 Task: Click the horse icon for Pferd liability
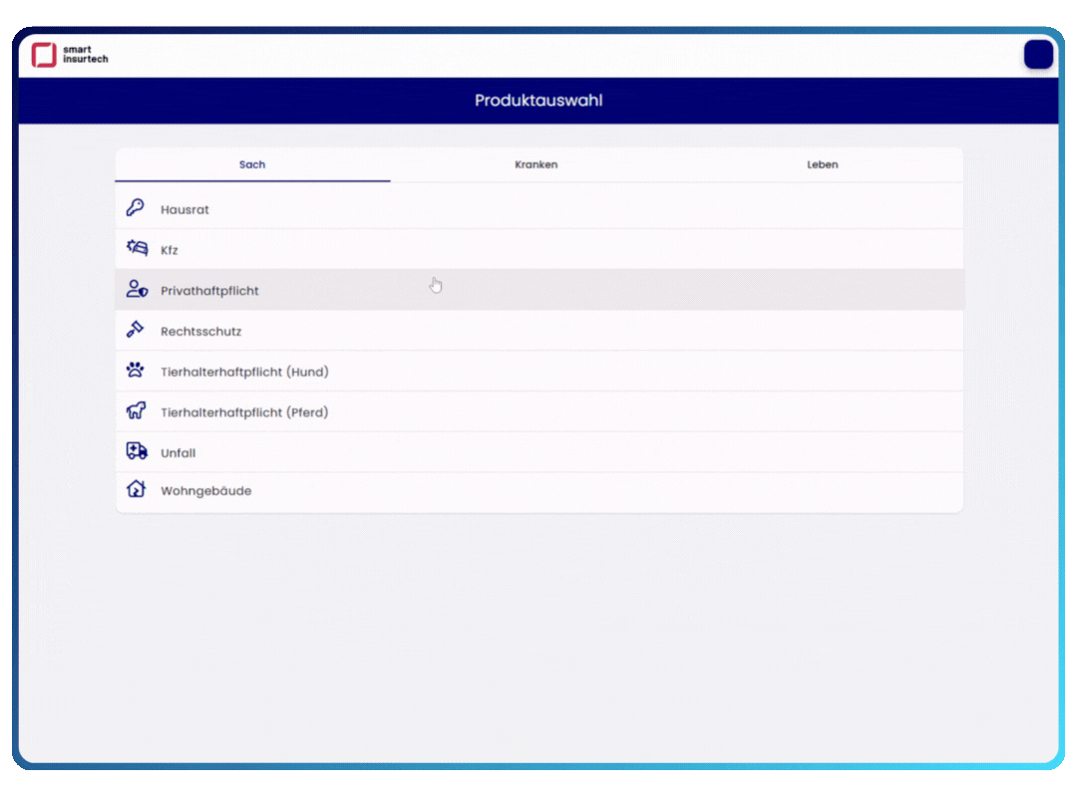[137, 410]
